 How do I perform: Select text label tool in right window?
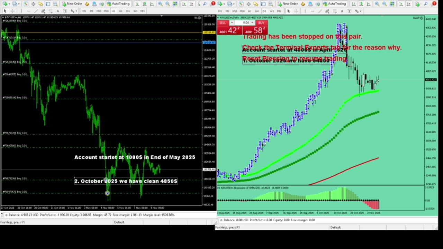(350, 11)
